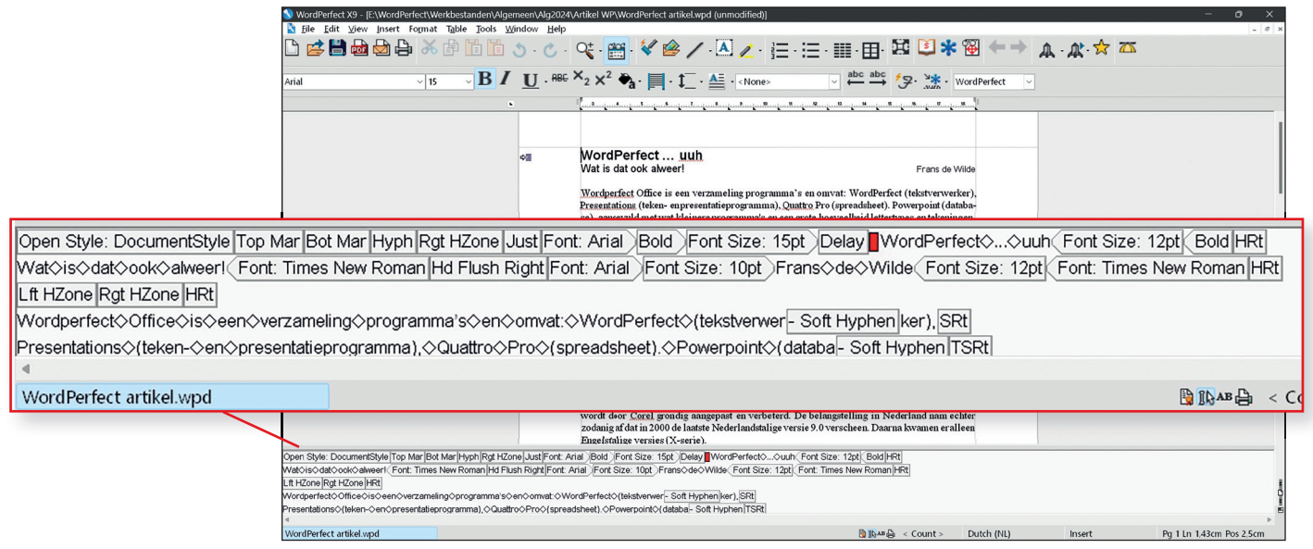
Task: Click Dutch (NL) language in status bar
Action: tap(989, 534)
